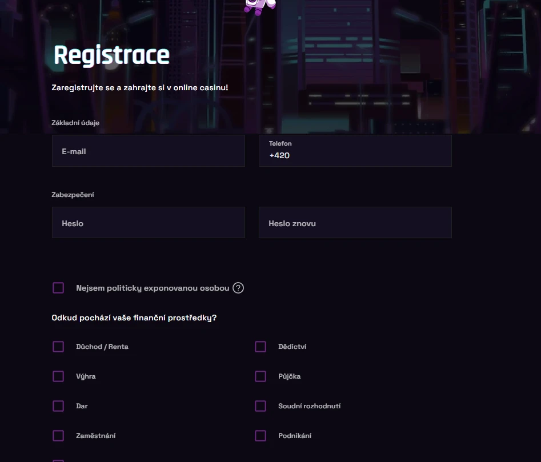Open the politically exposed person help icon
The image size is (541, 462).
(x=238, y=288)
